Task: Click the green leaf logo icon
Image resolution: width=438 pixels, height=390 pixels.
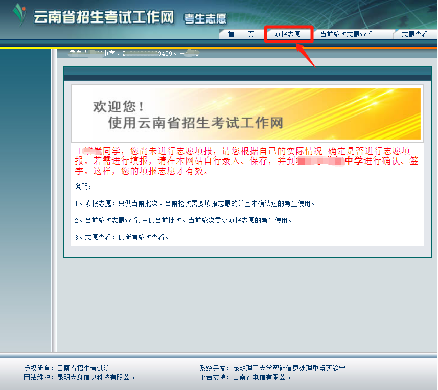Action: [19, 15]
